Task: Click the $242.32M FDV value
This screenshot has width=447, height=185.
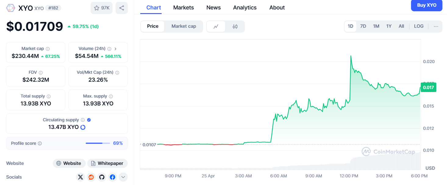Action: tap(36, 80)
